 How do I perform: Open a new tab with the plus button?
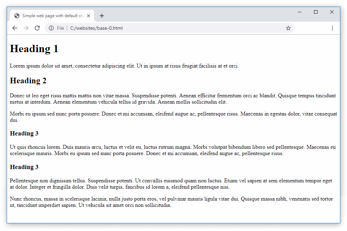pyautogui.click(x=102, y=16)
